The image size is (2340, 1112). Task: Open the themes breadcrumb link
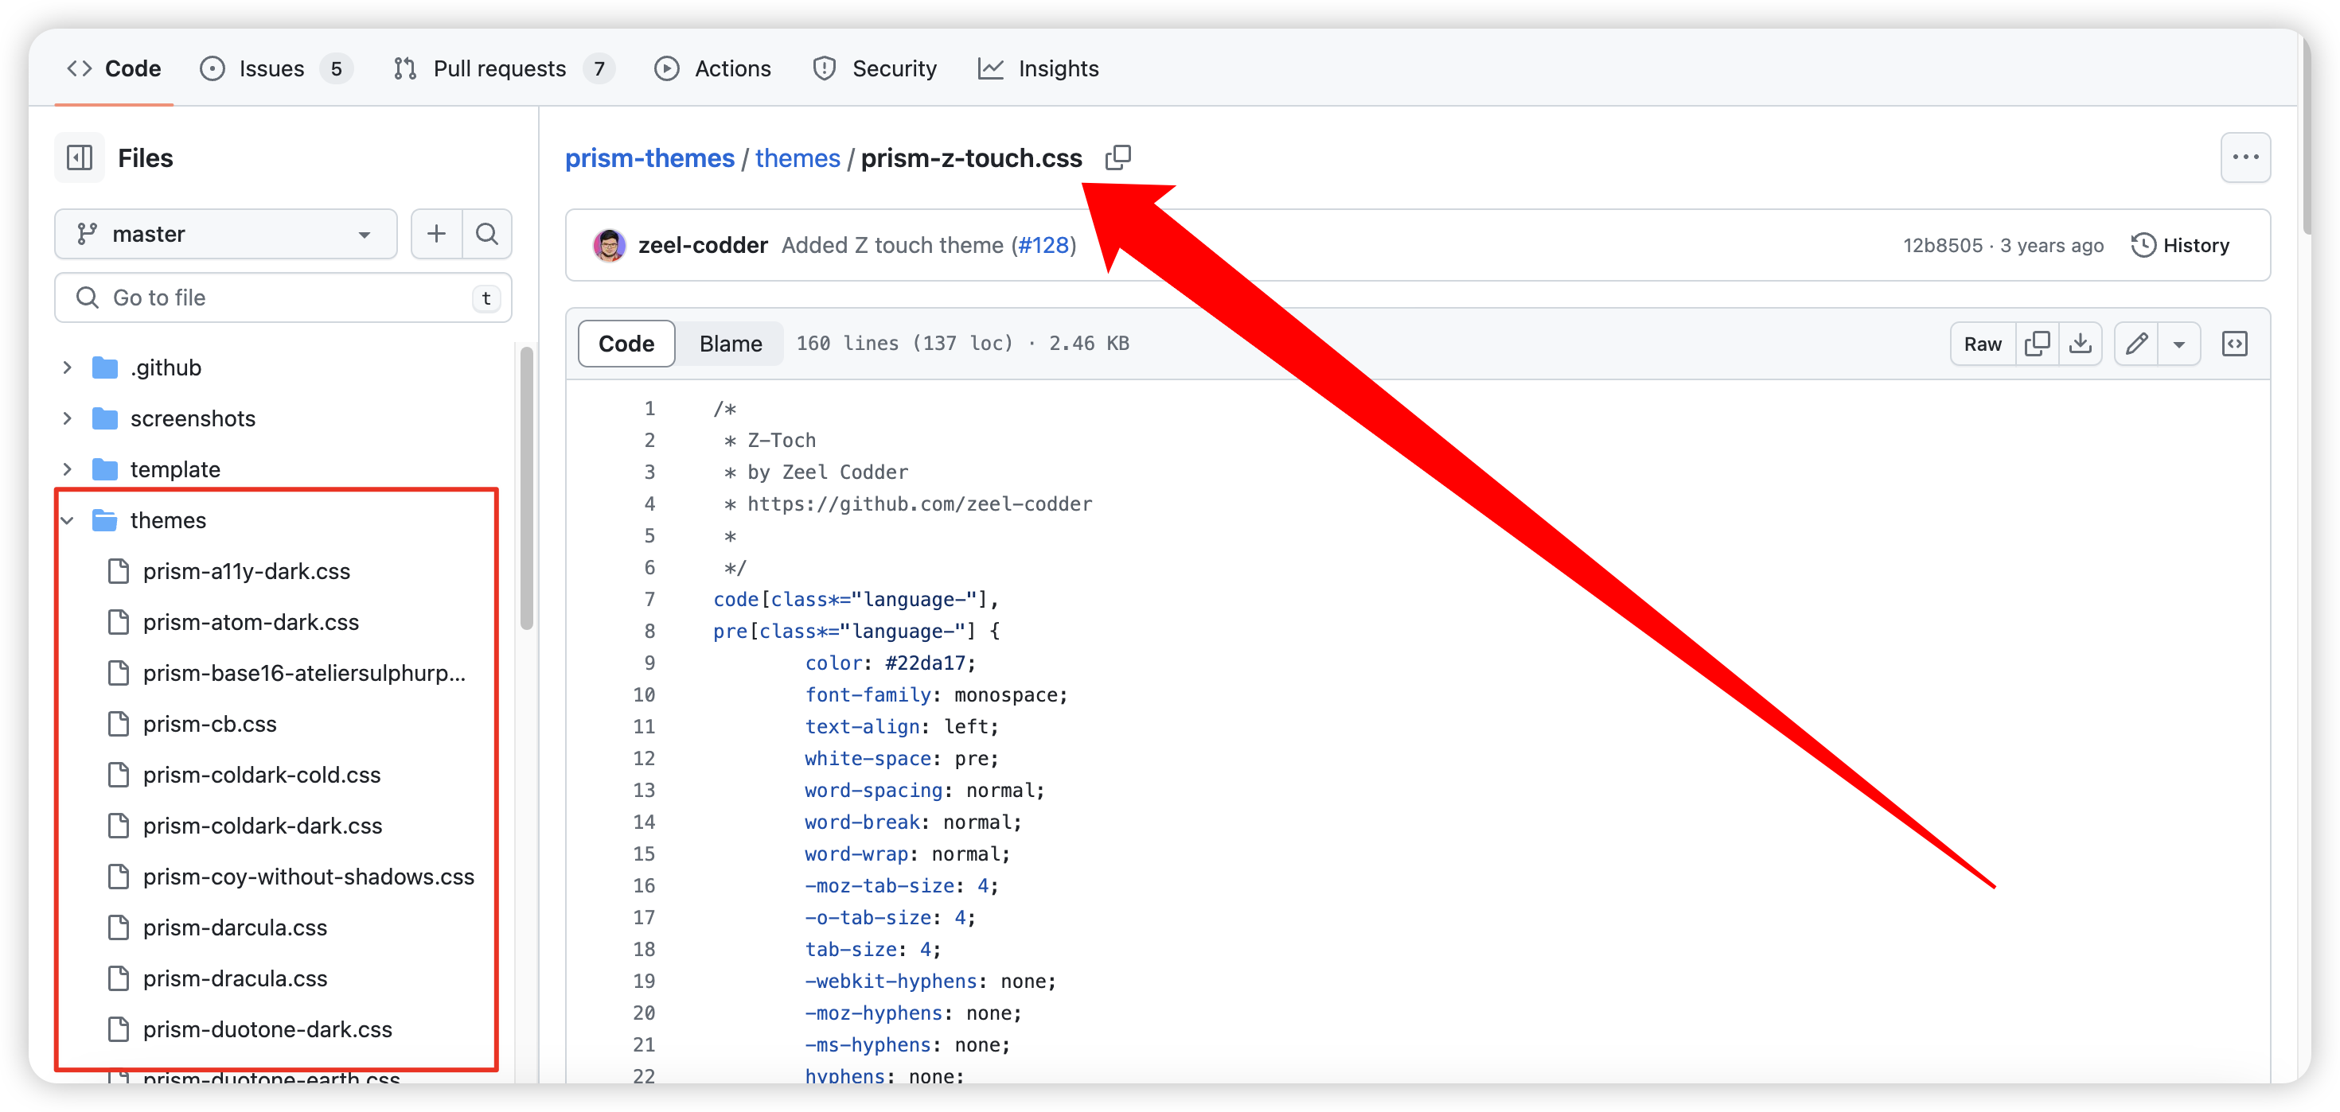798,158
